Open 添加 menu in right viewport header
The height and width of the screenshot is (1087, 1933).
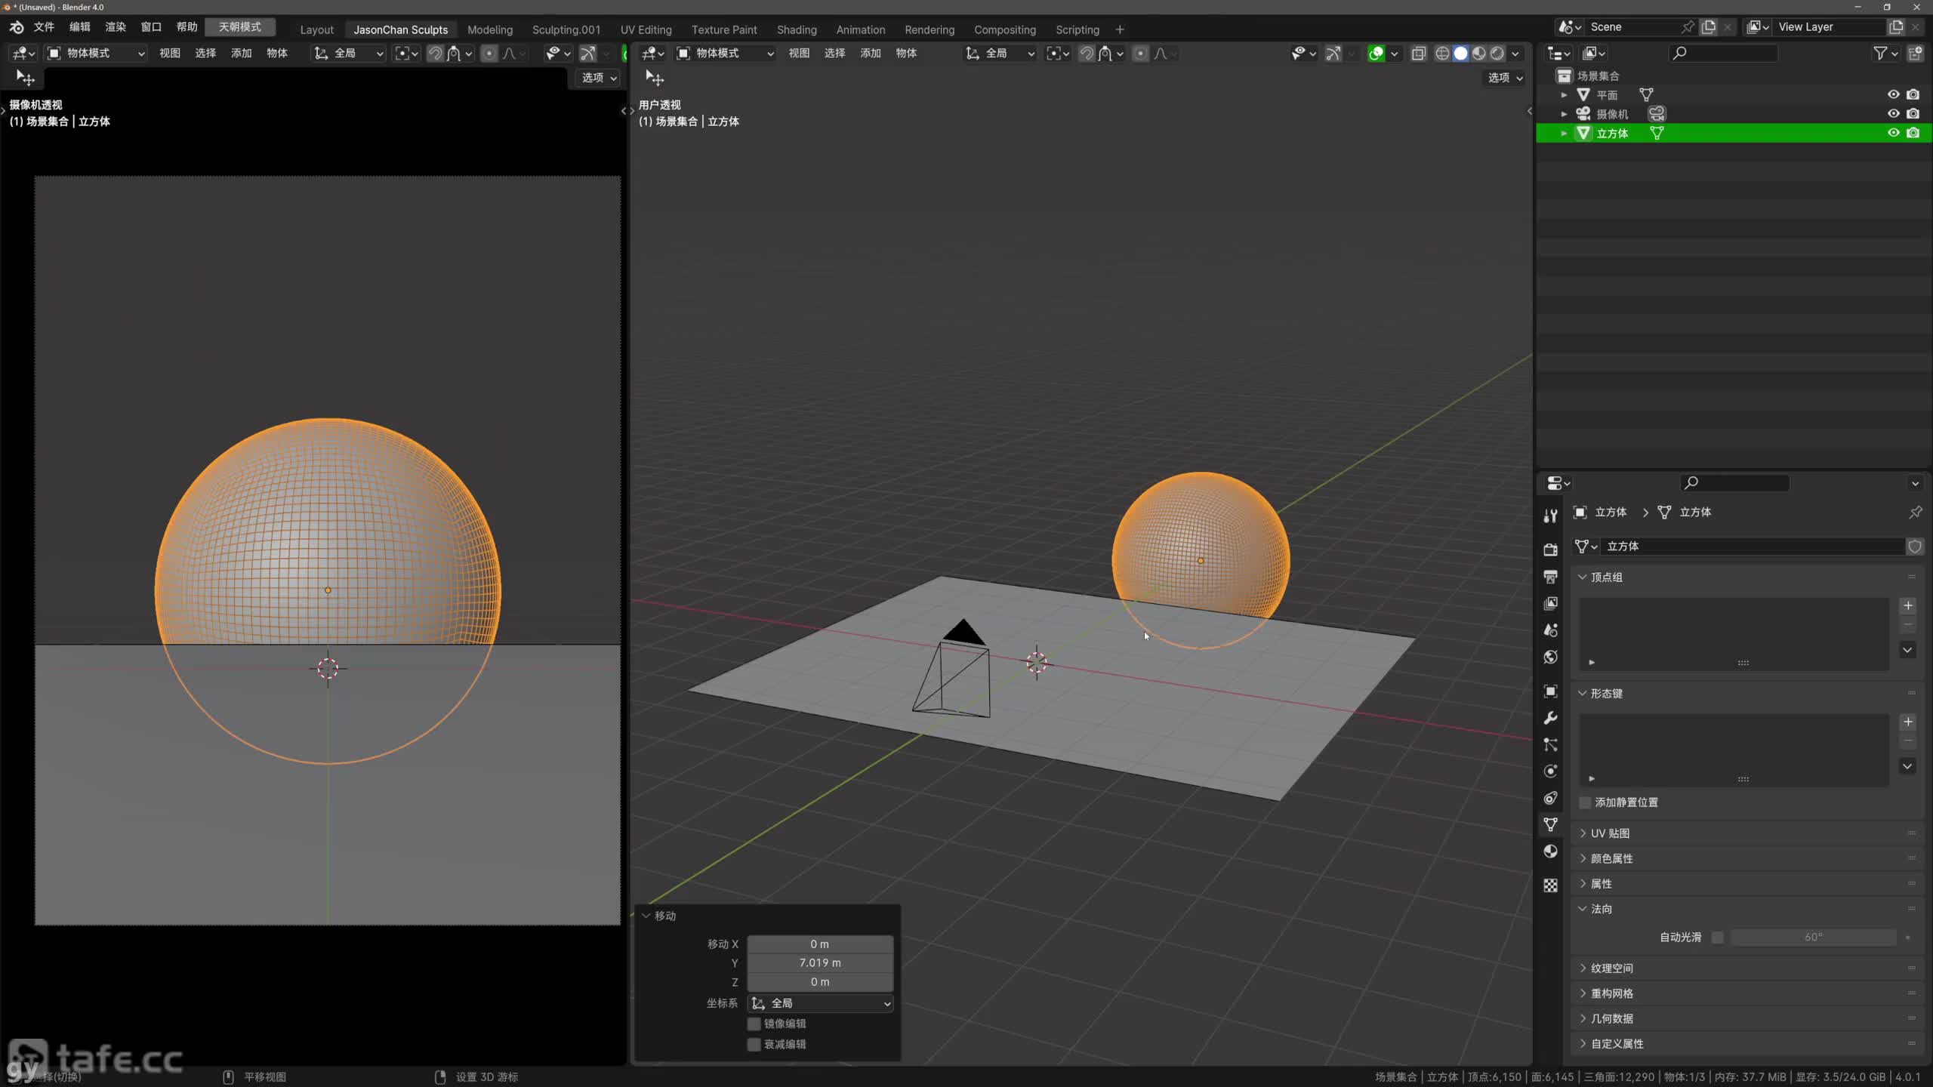coord(871,54)
